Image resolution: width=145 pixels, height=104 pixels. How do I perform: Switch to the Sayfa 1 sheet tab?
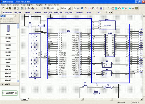[24, 99]
